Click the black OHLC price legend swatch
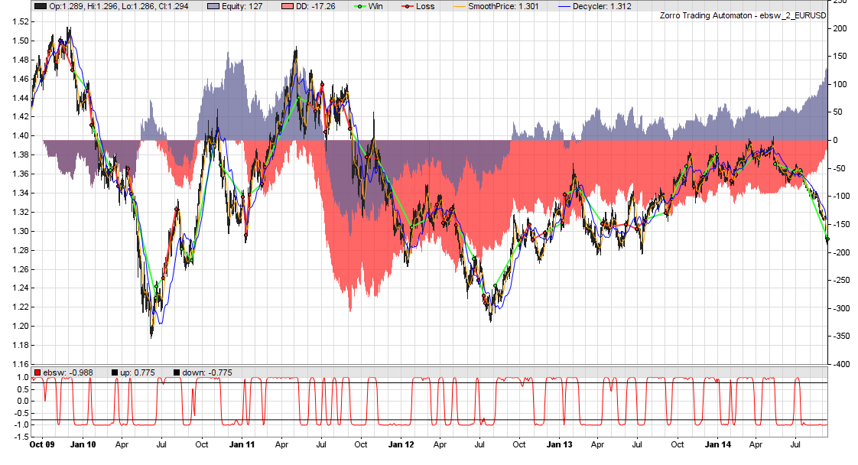 tap(41, 7)
